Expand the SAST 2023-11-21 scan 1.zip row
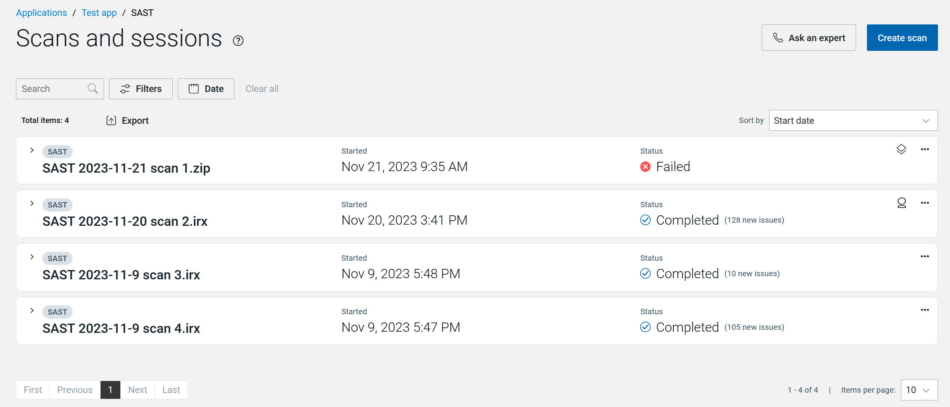 click(32, 150)
